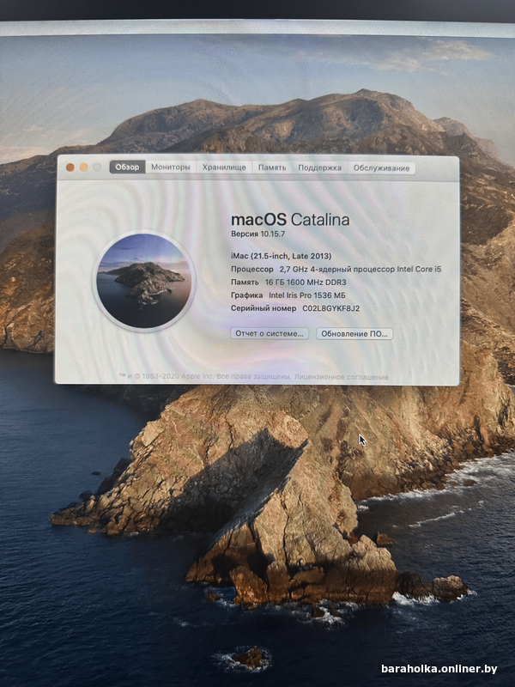
Task: Close the About This Mac window
Action: (70, 167)
